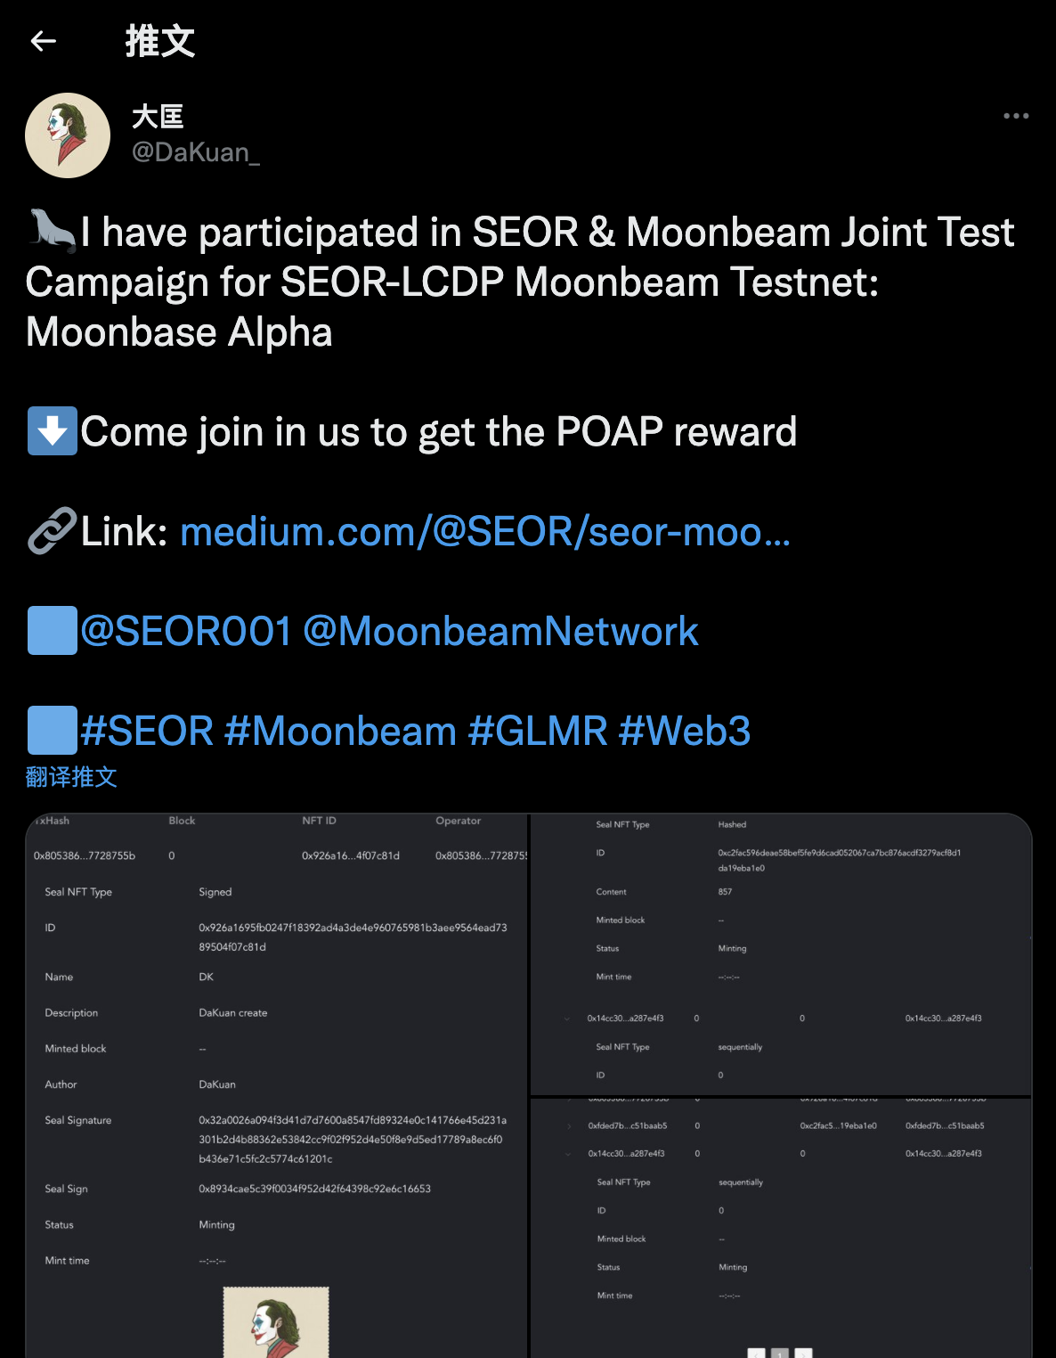Screen dimensions: 1056x1358
Task: Tap the #GLMR hashtag
Action: 538,732
